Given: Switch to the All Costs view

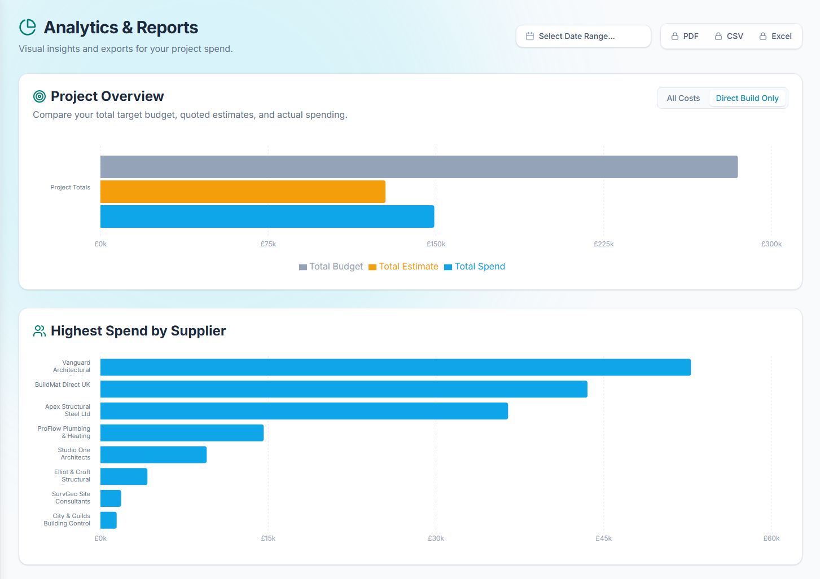Looking at the screenshot, I should click(683, 98).
